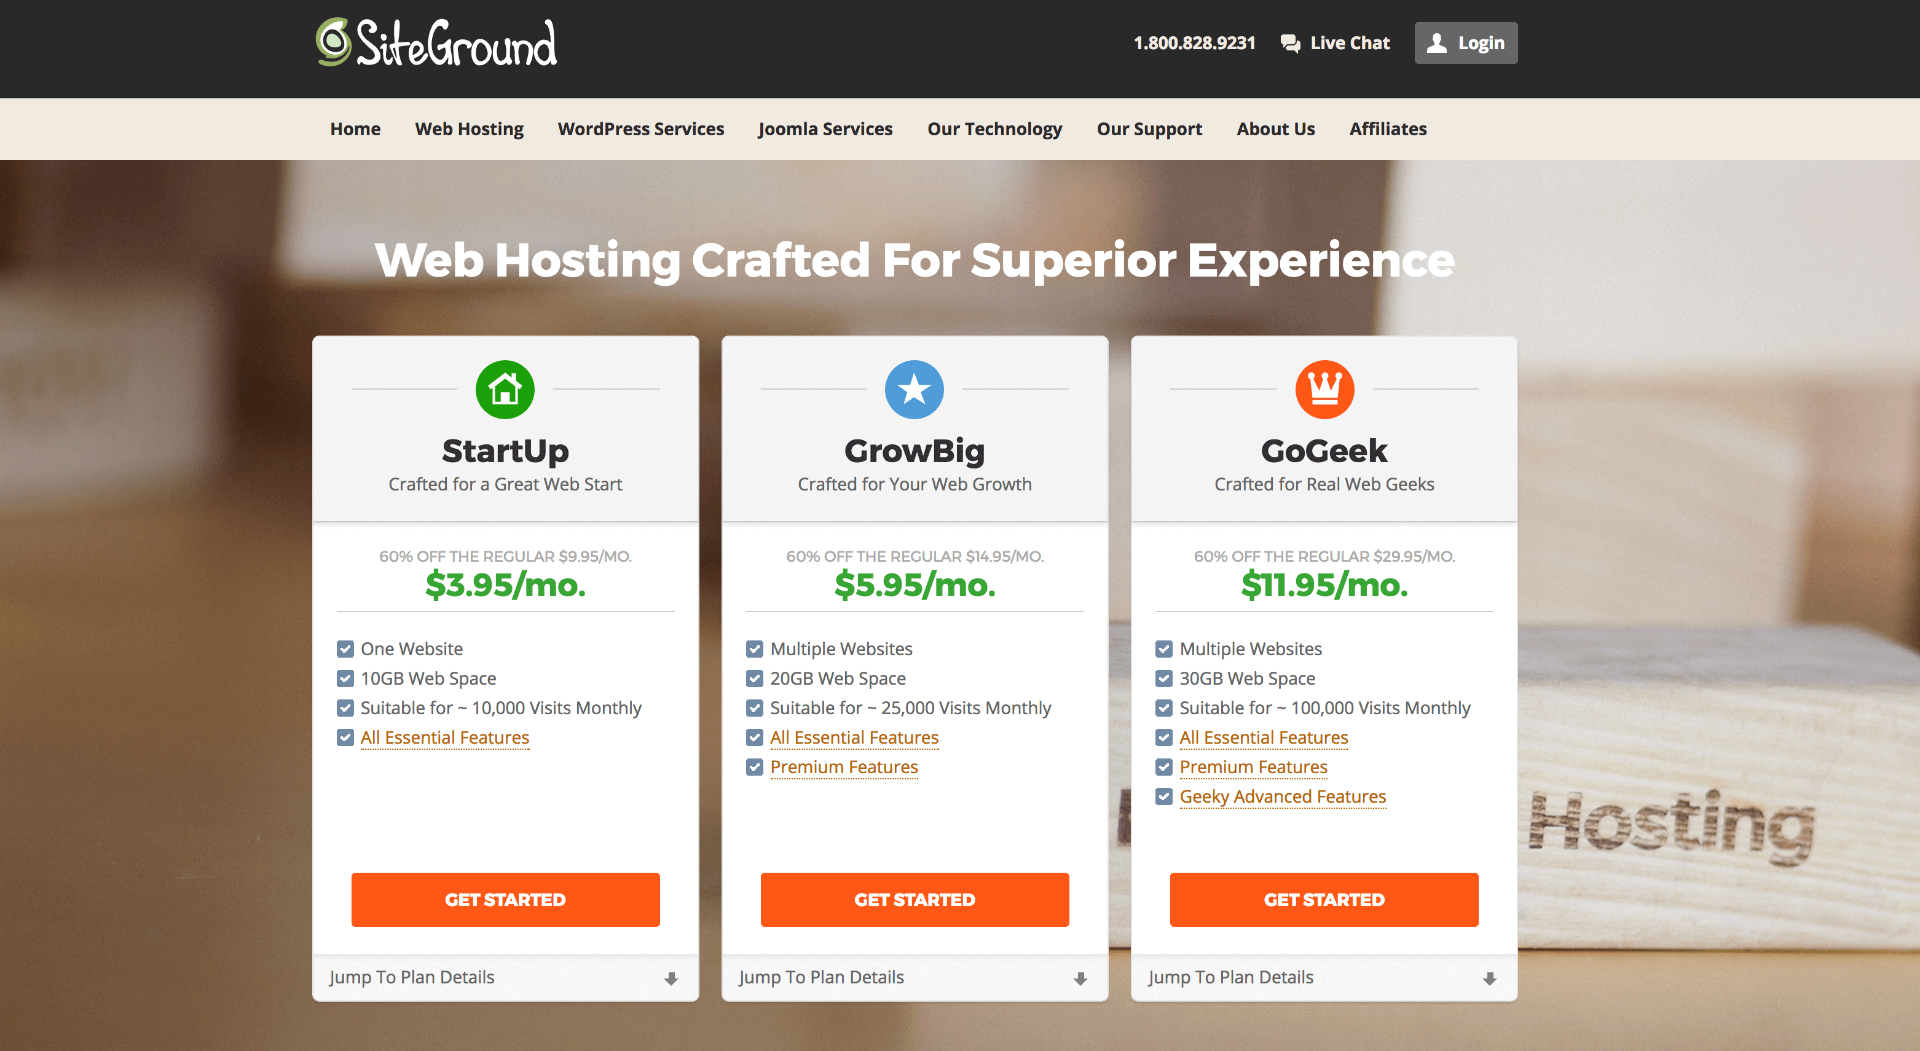
Task: Click the orange GoGeek crown icon
Action: [x=1324, y=389]
